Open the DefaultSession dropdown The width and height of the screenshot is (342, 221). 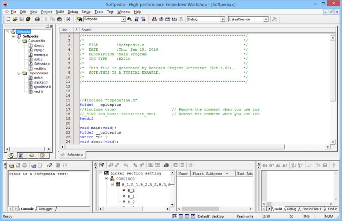point(266,19)
